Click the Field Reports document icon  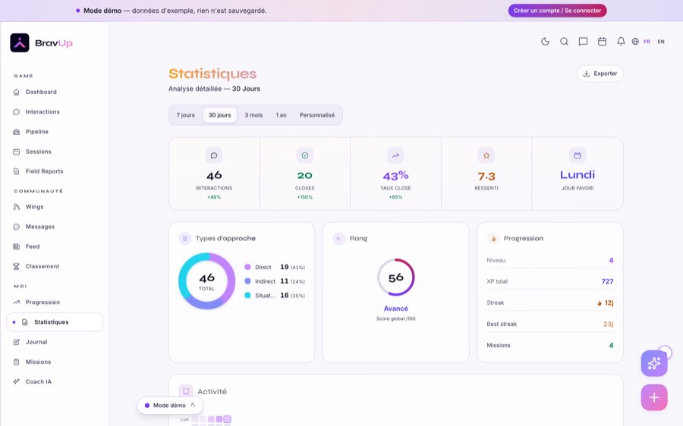17,171
